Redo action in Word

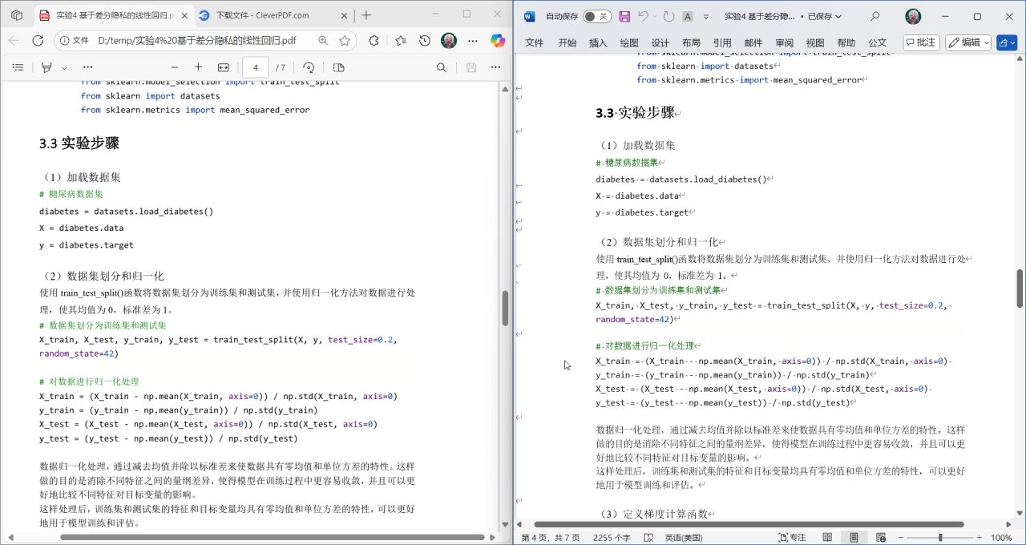click(669, 16)
